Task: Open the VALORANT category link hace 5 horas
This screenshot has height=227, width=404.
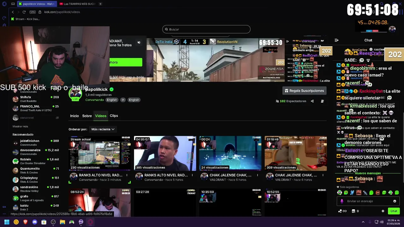Action: pos(218,180)
